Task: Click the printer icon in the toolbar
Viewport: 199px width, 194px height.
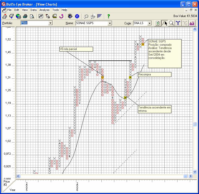Action: point(25,16)
